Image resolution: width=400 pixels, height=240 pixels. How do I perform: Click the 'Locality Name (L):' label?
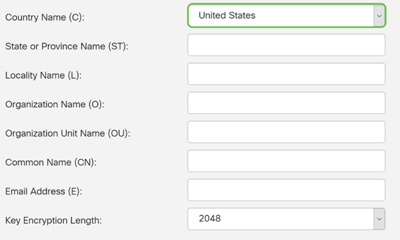[x=43, y=75]
